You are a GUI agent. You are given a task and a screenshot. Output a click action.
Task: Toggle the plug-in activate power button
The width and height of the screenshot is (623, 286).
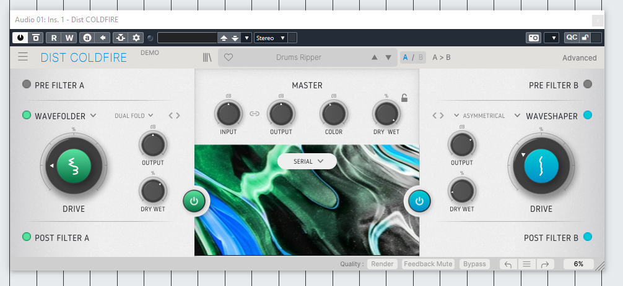click(20, 38)
